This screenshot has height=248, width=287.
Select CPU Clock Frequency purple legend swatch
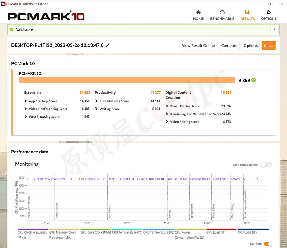click(33, 229)
